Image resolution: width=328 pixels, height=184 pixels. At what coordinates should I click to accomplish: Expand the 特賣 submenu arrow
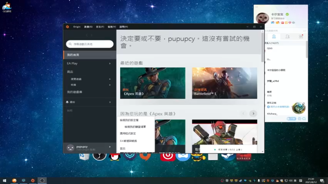(x=110, y=85)
